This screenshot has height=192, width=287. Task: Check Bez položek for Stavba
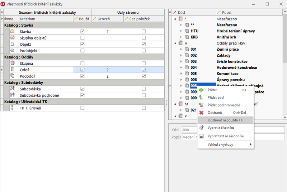144,31
